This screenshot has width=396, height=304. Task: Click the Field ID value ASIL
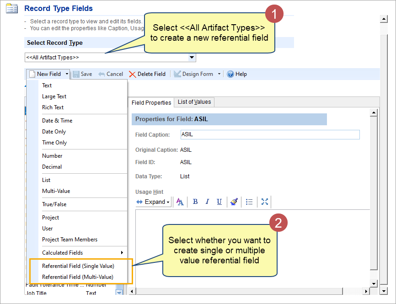click(x=186, y=162)
